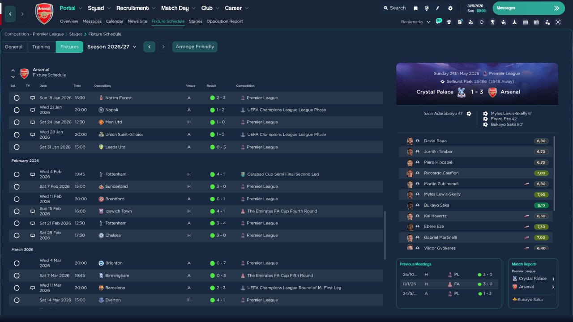This screenshot has height=322, width=573.
Task: Click the fixtures list vertical scrollbar
Action: [385, 236]
